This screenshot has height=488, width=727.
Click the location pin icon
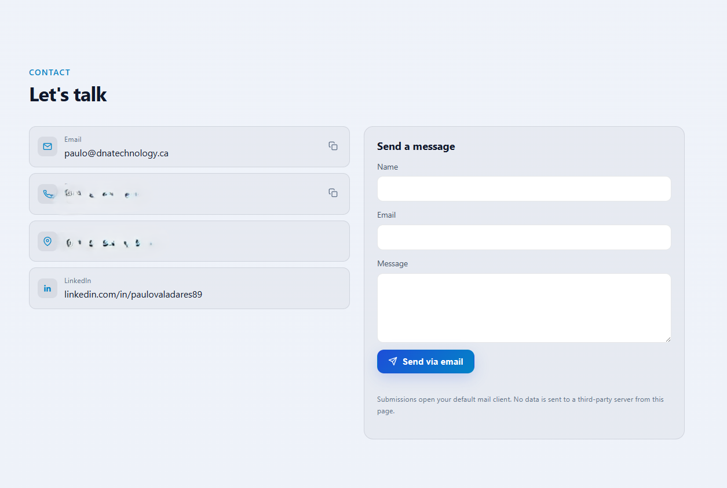tap(48, 241)
